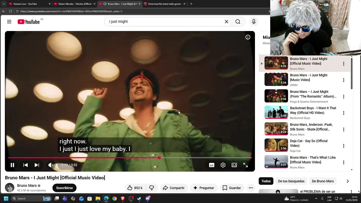Pause the playing video

(12, 165)
